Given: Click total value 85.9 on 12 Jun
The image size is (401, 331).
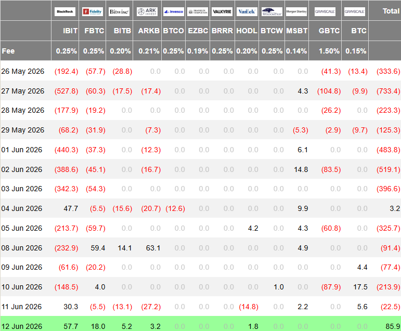Looking at the screenshot, I should 393,326.
